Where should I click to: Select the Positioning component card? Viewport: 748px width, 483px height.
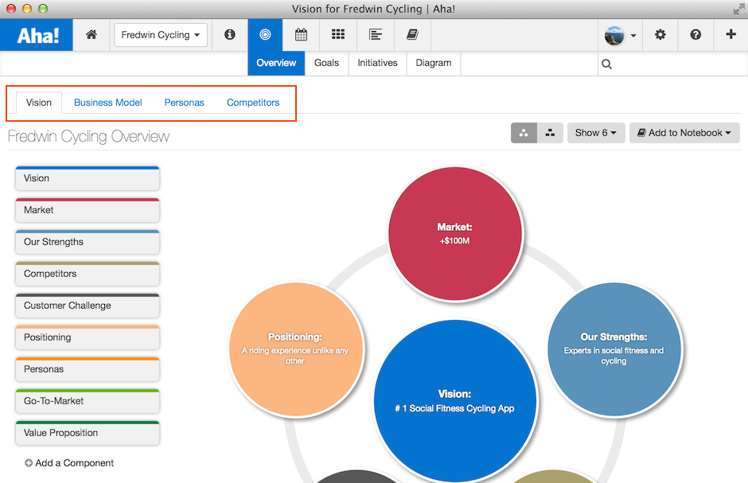tap(88, 337)
